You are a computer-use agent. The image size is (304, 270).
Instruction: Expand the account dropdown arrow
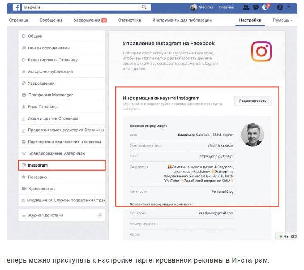pyautogui.click(x=289, y=7)
